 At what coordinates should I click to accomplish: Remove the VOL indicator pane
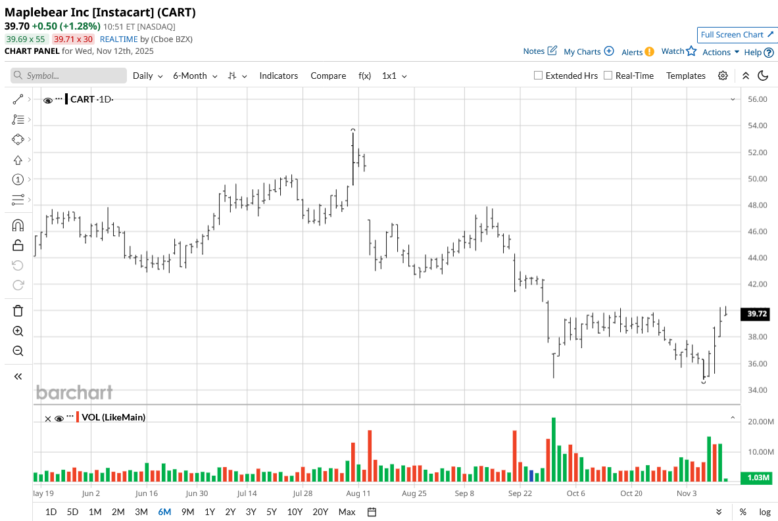tap(47, 419)
